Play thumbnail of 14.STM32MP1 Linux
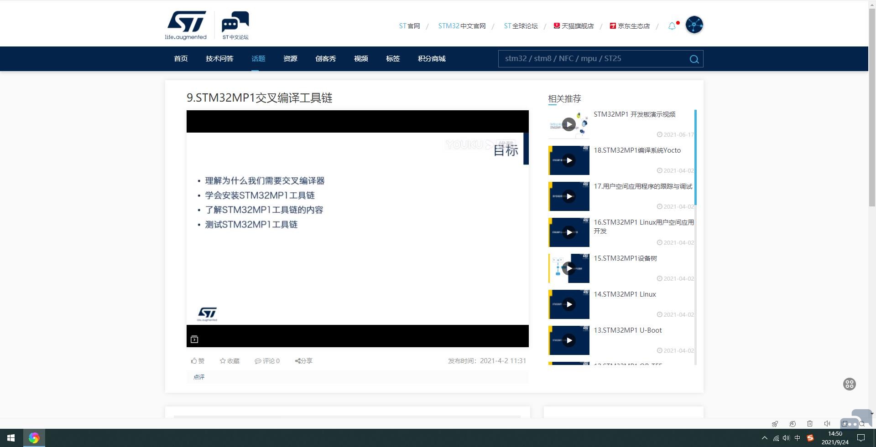The width and height of the screenshot is (876, 447). (x=569, y=304)
